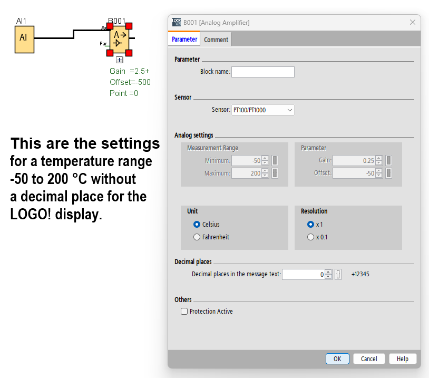Select the AI1 analog input block
This screenshot has height=378, width=429.
(24, 40)
